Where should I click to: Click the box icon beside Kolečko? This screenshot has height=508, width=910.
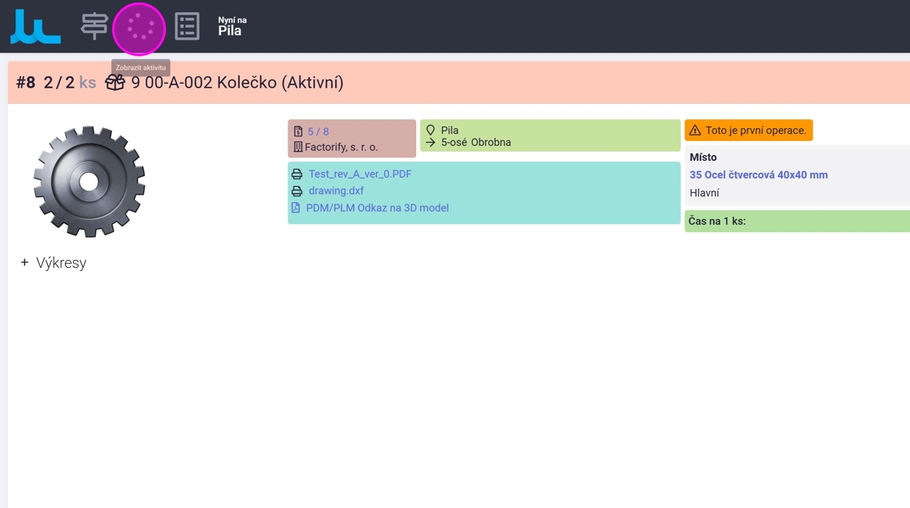point(115,82)
